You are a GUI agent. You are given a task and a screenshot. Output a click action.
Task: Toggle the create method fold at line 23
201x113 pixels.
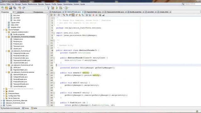coord(54,73)
